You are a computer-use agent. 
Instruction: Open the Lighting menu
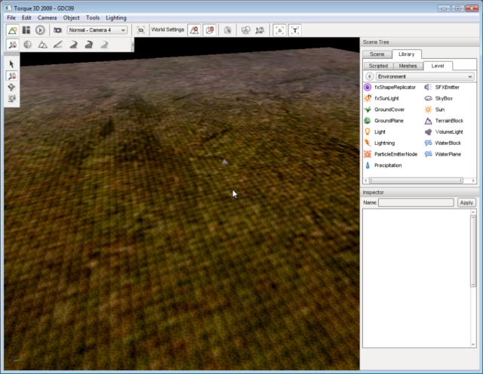pos(116,17)
